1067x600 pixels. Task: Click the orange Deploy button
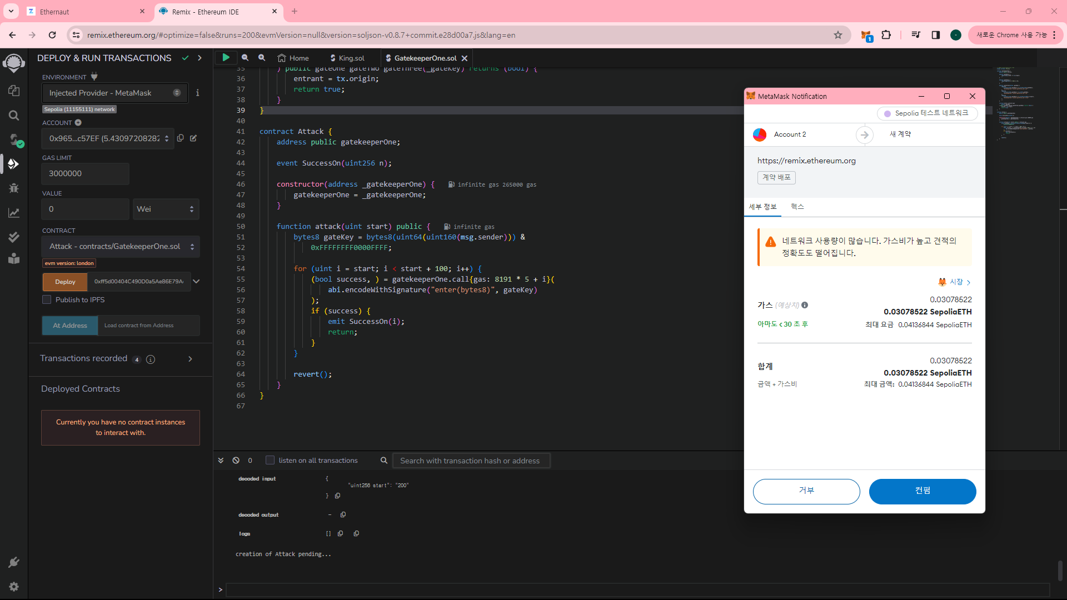tap(65, 282)
